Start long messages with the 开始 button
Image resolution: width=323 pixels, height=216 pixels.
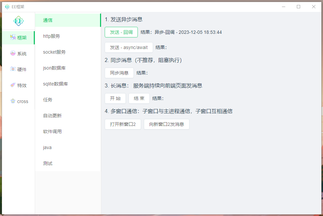[x=115, y=98]
